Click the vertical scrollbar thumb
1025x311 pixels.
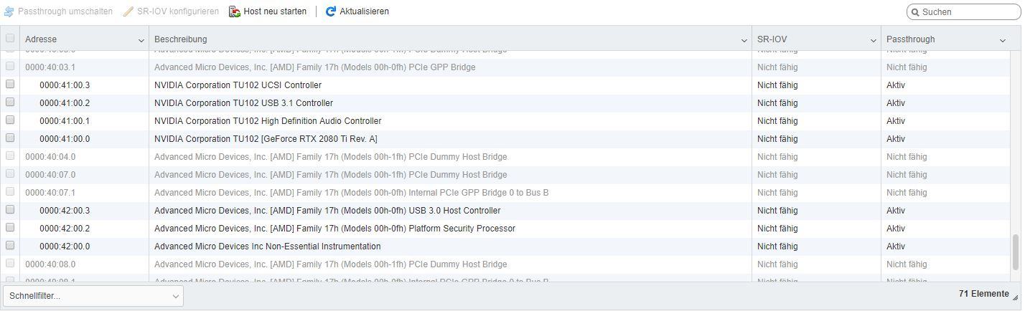click(1015, 253)
